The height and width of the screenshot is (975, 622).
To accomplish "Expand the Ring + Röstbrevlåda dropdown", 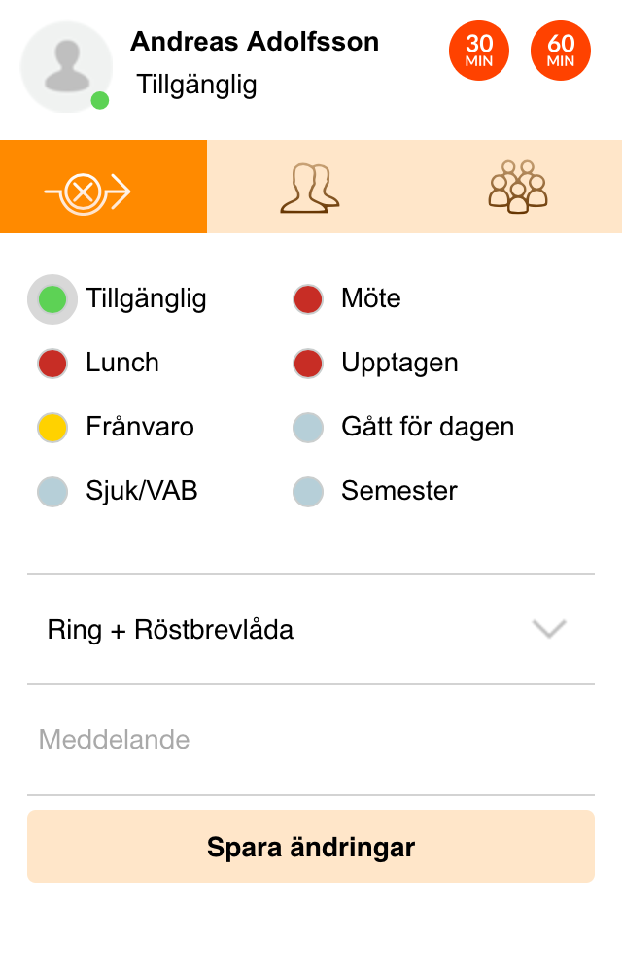I will pyautogui.click(x=311, y=629).
